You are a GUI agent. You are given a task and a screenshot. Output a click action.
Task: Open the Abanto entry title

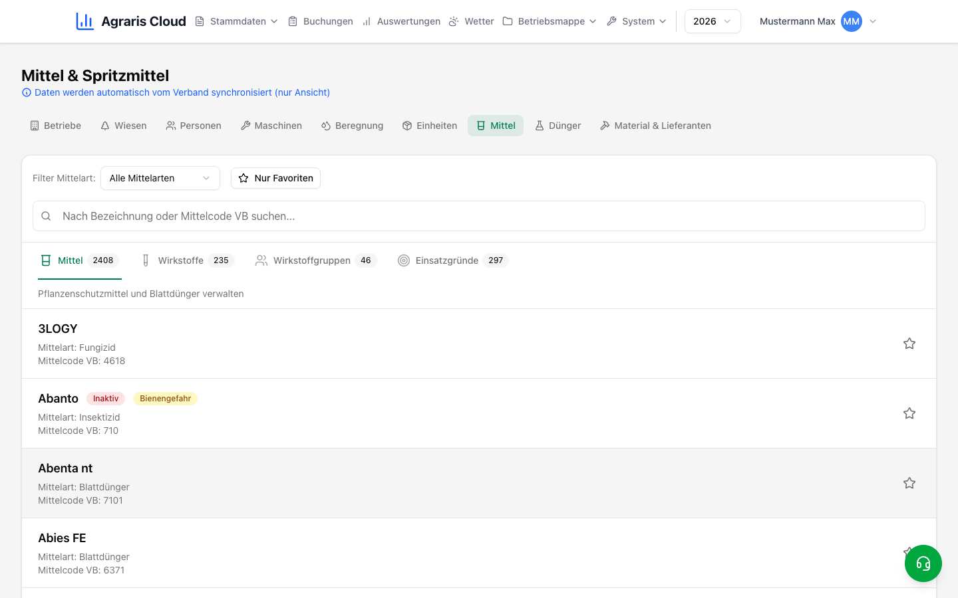58,399
